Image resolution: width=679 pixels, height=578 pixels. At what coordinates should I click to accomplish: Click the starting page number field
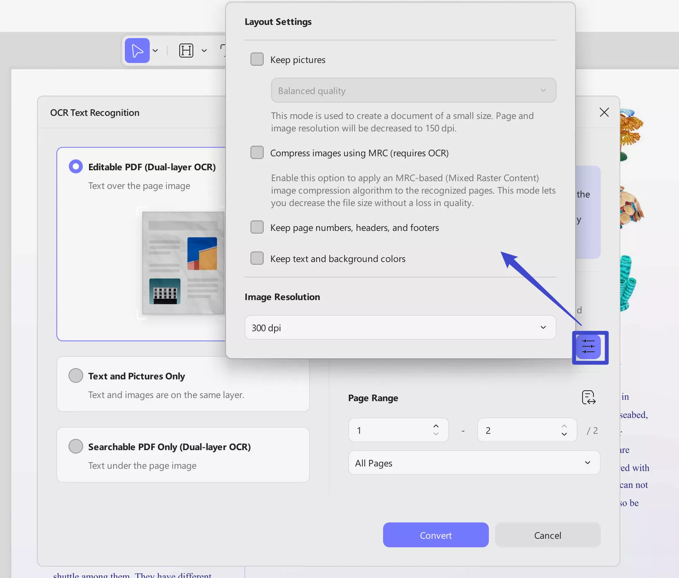click(x=389, y=430)
